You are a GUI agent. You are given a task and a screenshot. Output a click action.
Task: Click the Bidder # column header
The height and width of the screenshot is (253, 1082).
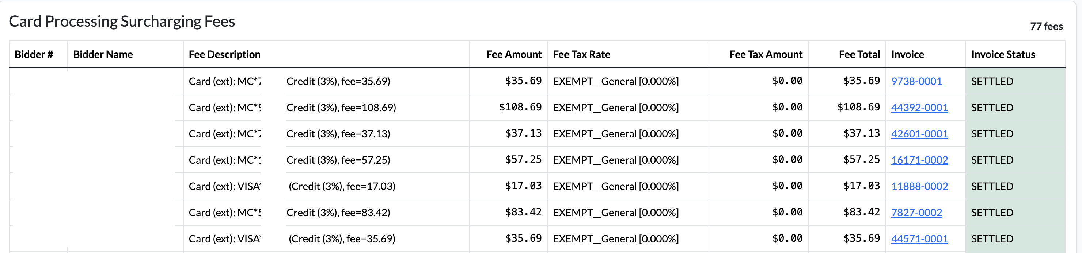(34, 54)
